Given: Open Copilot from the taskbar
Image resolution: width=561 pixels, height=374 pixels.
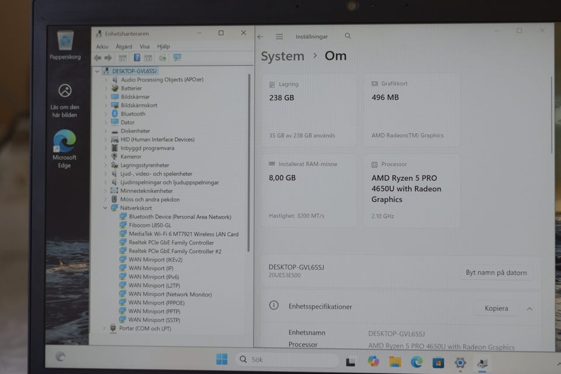Looking at the screenshot, I should 373,362.
